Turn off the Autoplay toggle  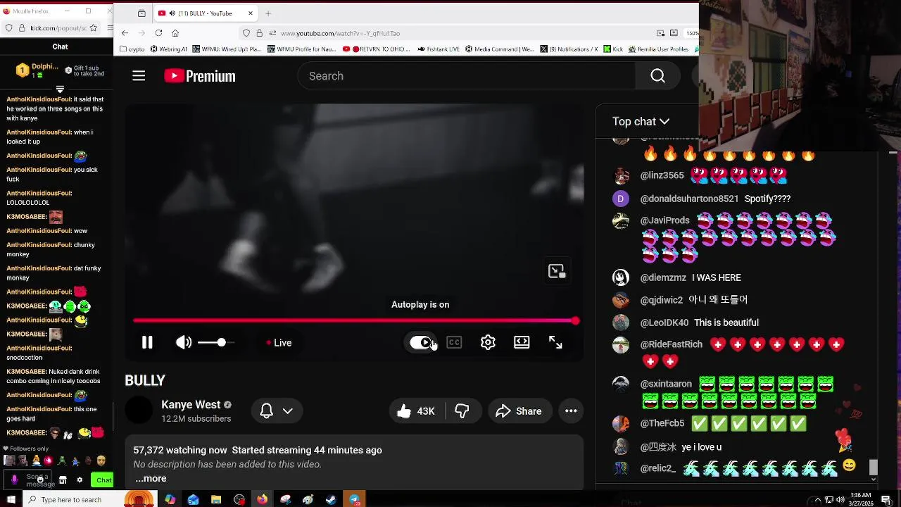pyautogui.click(x=421, y=343)
